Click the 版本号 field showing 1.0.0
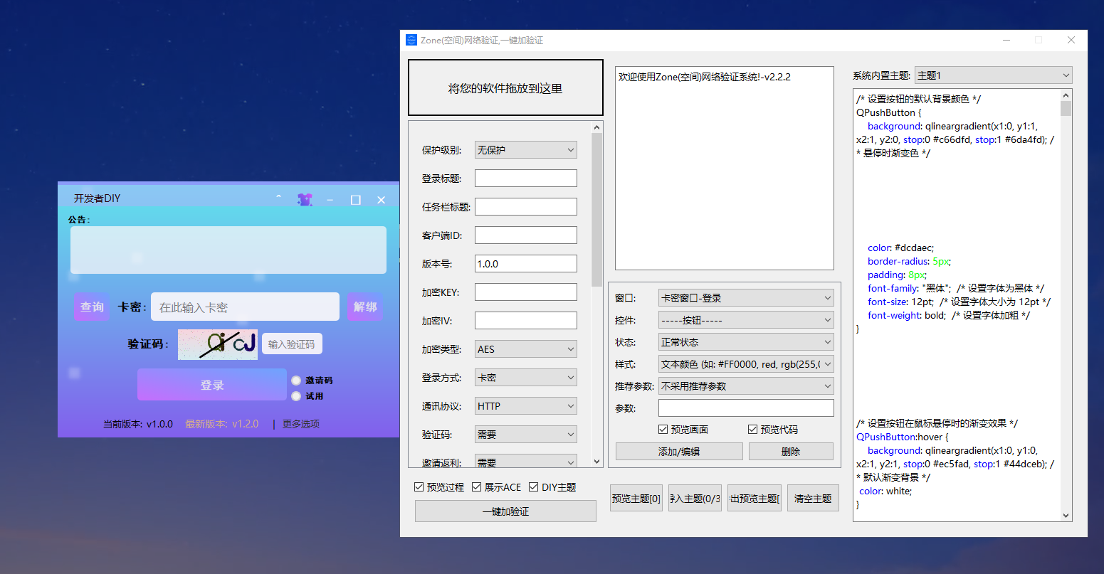 tap(526, 264)
